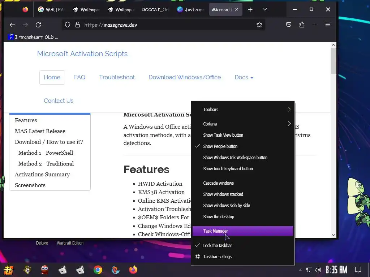Switch to the WALLPA Google tab

[51, 9]
